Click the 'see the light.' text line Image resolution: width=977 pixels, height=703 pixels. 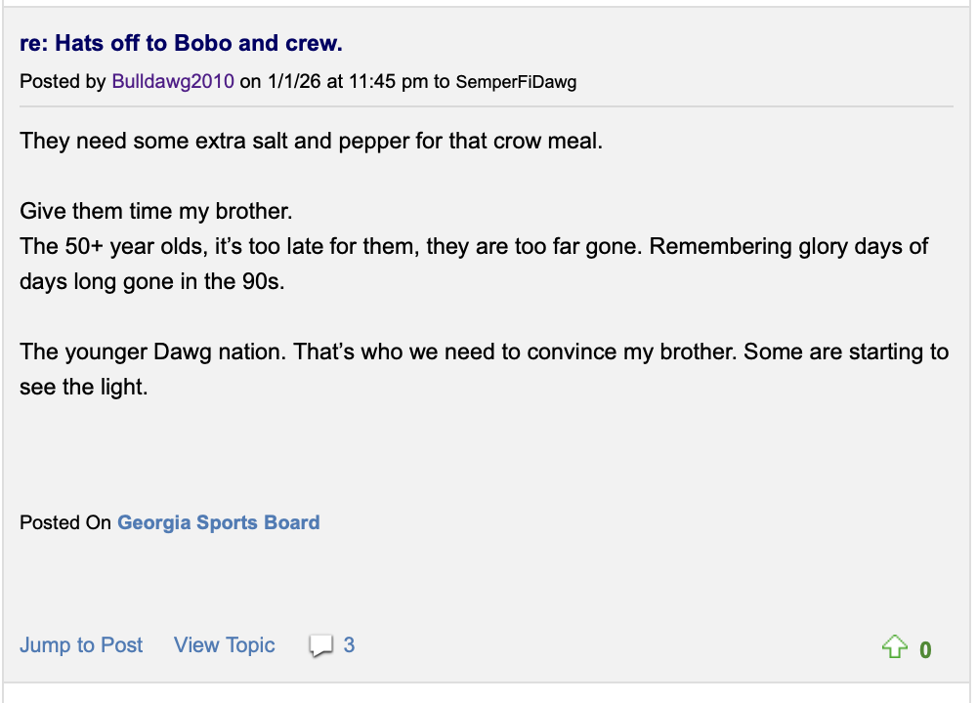(x=83, y=387)
